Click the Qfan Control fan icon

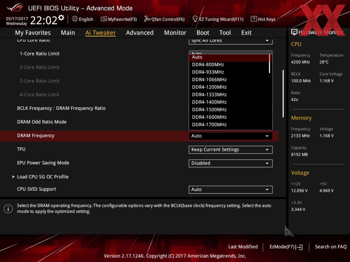click(147, 19)
